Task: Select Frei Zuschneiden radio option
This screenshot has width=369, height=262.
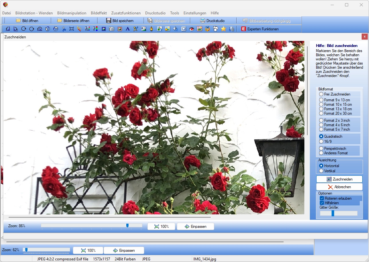Action: (x=335, y=94)
